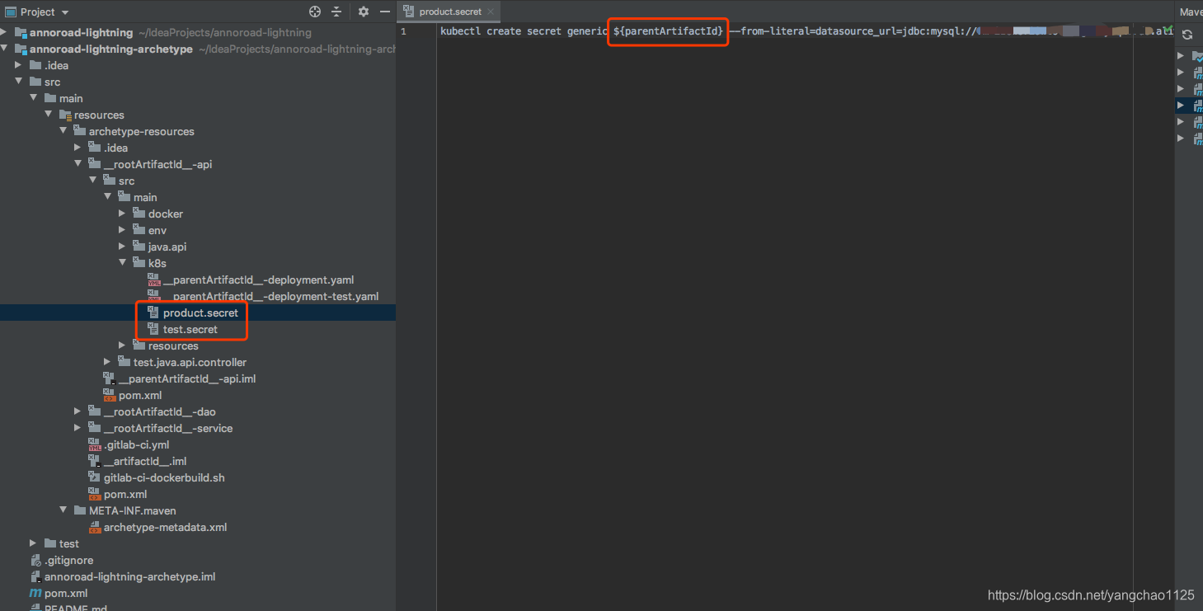This screenshot has height=611, width=1203.
Task: Expand the java.api package
Action: [x=122, y=247]
